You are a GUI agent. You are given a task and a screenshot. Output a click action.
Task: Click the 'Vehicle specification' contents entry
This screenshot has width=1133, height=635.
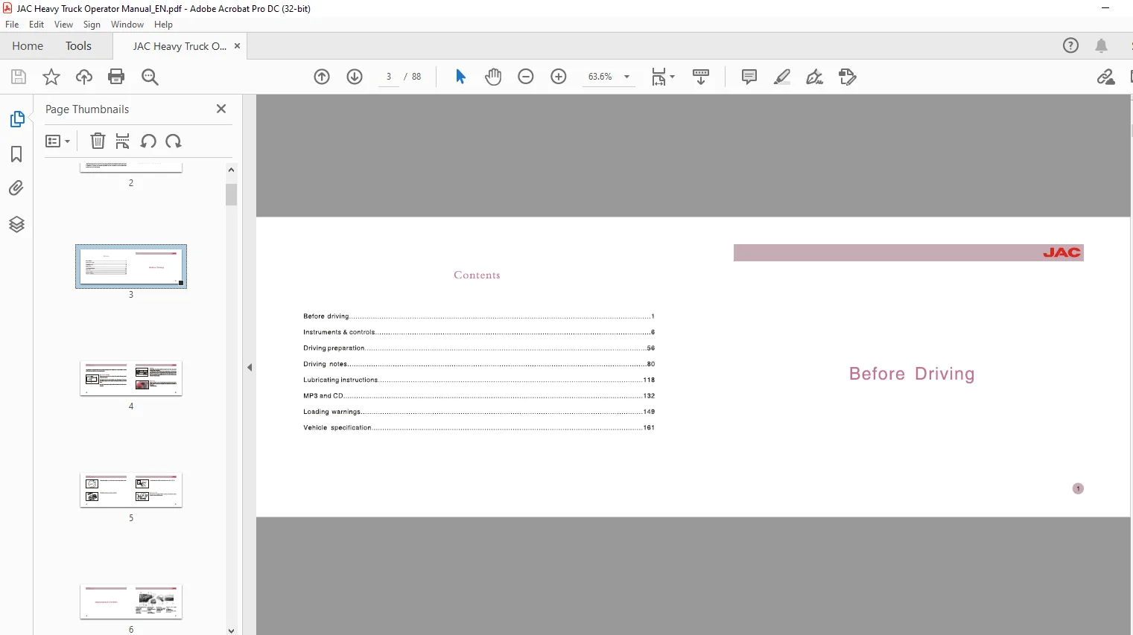click(x=479, y=427)
